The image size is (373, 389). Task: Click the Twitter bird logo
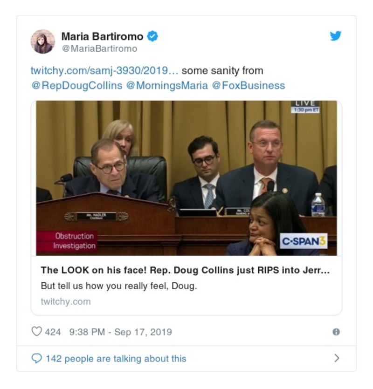tap(336, 36)
